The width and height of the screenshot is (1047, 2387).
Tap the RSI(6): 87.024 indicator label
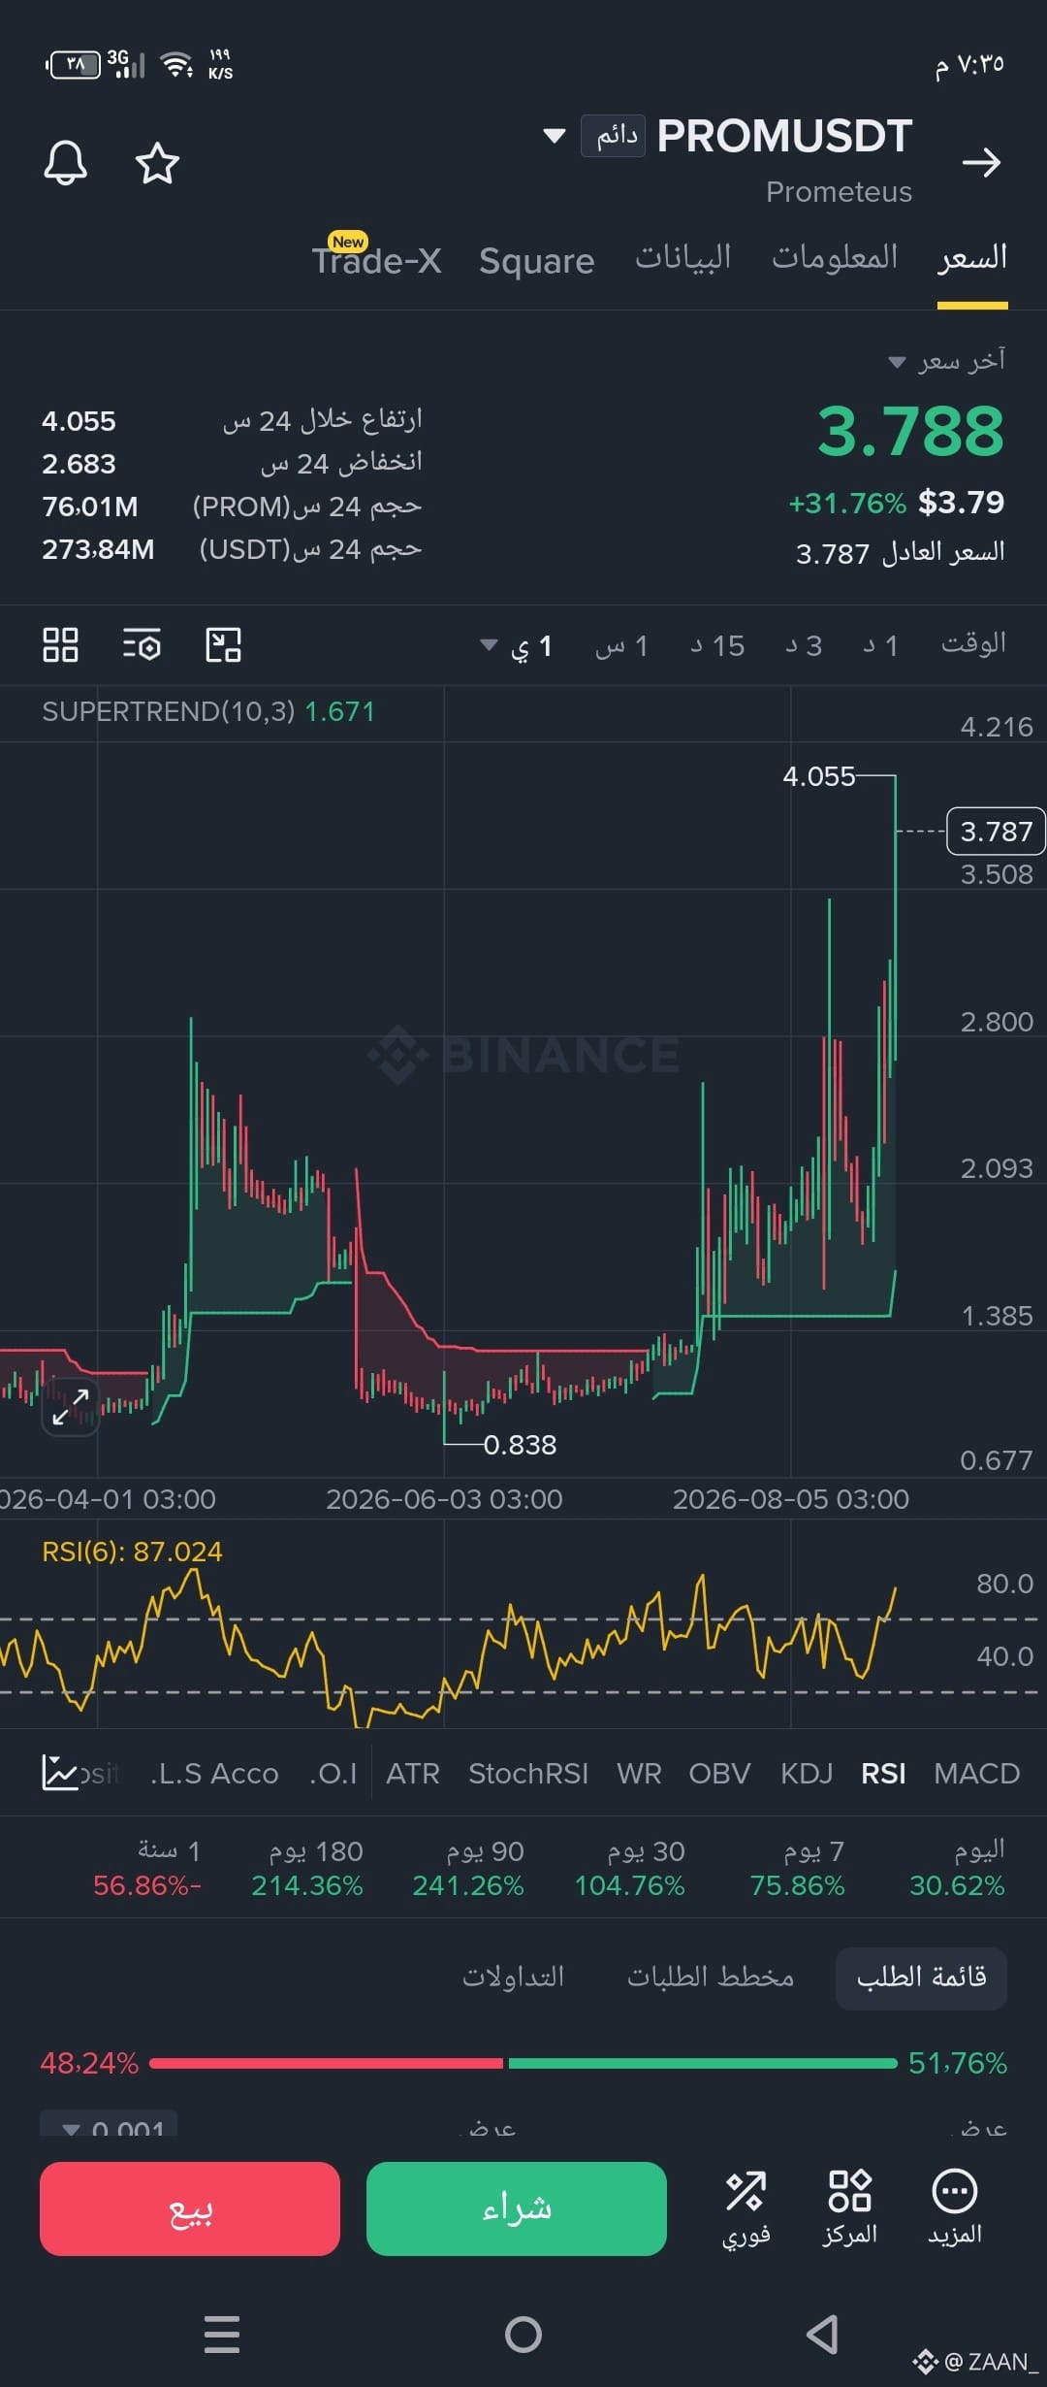(x=132, y=1552)
